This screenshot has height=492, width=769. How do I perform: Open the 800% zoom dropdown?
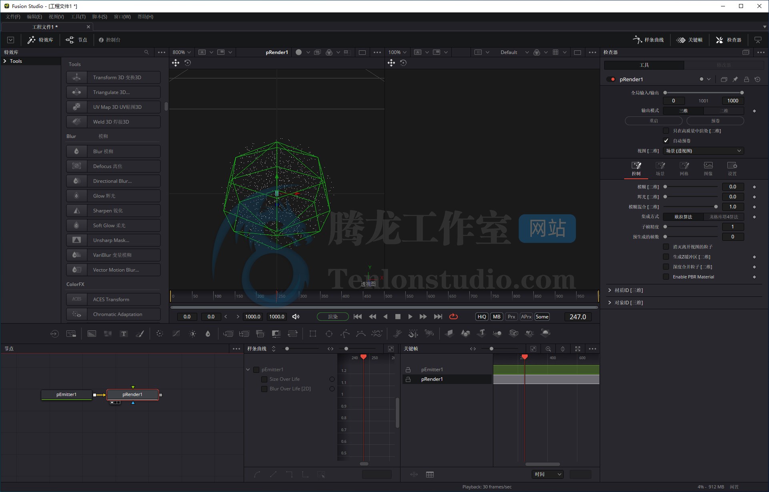click(181, 52)
